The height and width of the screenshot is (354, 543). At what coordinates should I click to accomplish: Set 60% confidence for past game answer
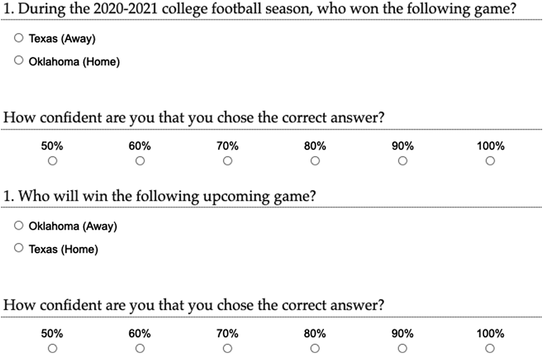click(140, 161)
